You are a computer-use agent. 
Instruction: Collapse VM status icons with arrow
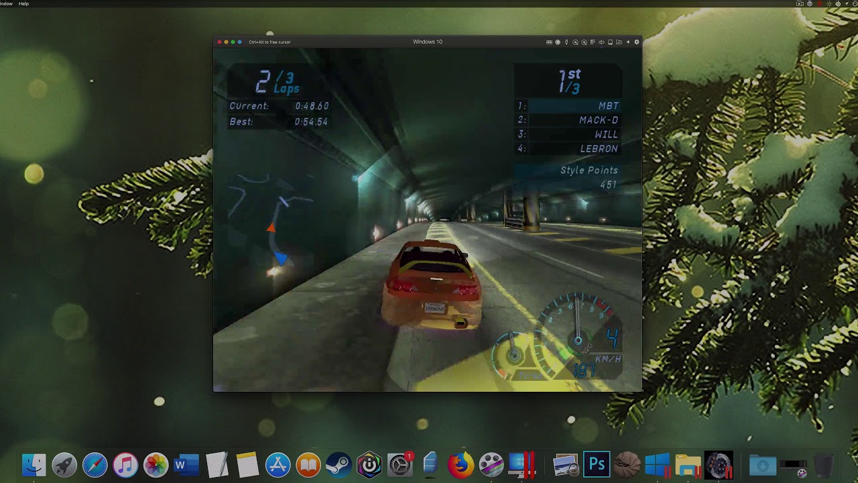628,42
